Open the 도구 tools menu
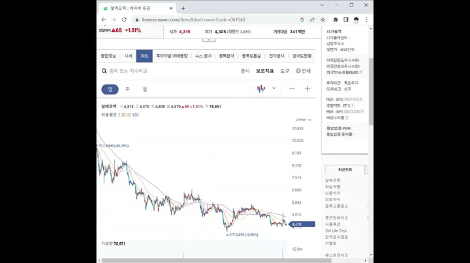 click(x=285, y=71)
